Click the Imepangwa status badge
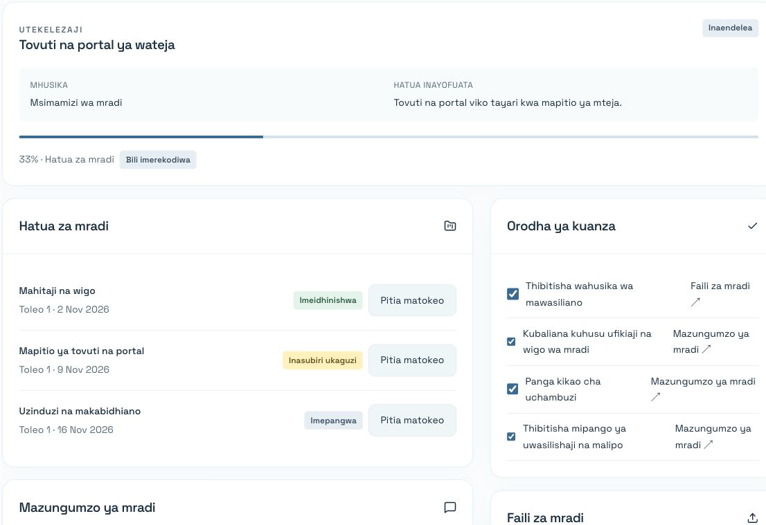Viewport: 766px width, 525px height. [333, 421]
